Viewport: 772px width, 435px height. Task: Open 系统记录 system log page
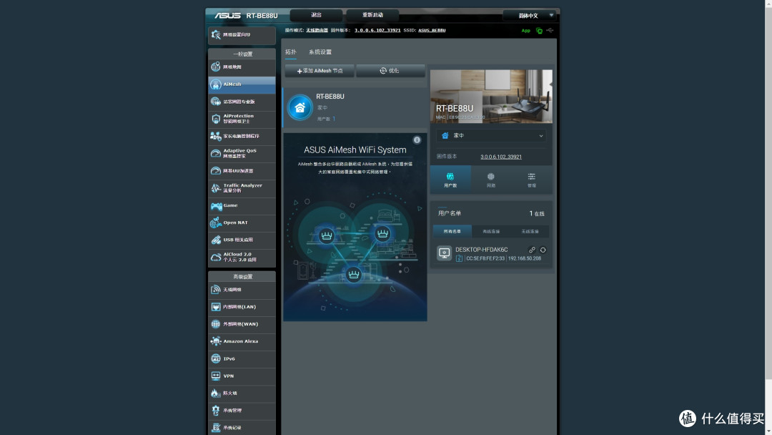click(x=242, y=427)
